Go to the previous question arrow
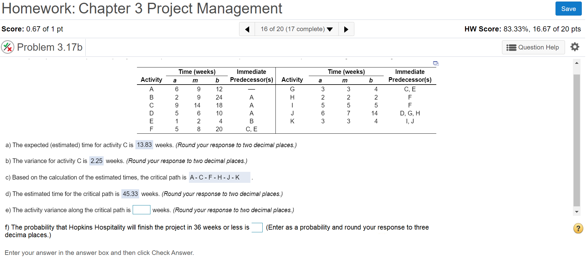Screen dimensions: 587x261 [247, 29]
